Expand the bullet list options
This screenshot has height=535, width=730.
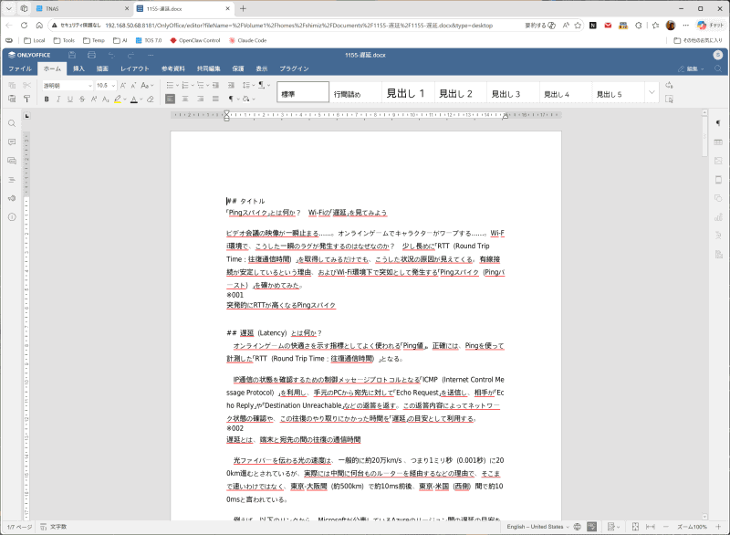[177, 85]
